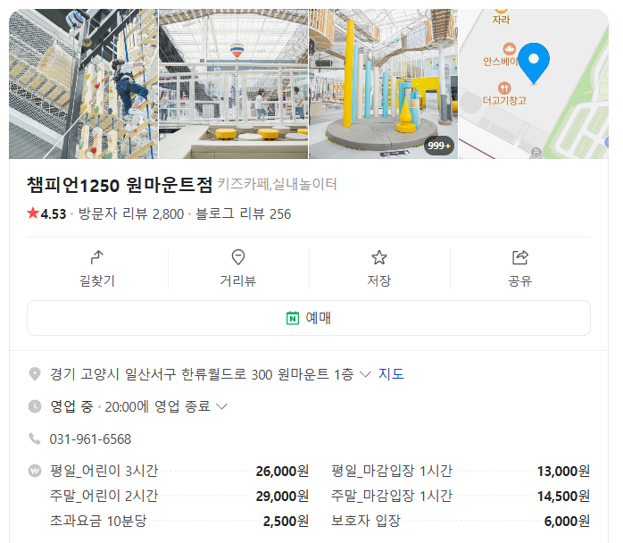The width and height of the screenshot is (623, 543).
Task: Open 방문자 리뷰 2,800 reviews
Action: tap(131, 213)
